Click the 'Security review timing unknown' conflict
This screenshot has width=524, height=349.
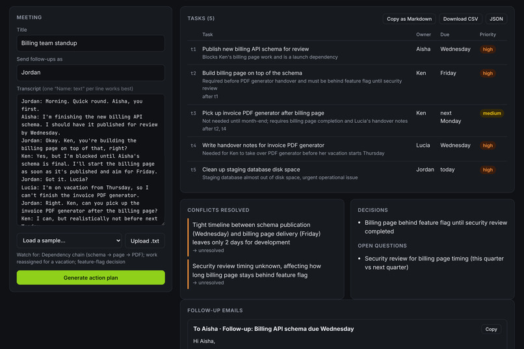[x=257, y=270]
